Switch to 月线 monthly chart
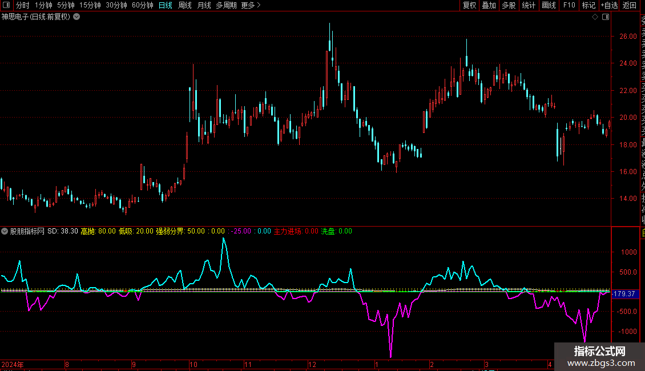The image size is (645, 371). tap(204, 5)
